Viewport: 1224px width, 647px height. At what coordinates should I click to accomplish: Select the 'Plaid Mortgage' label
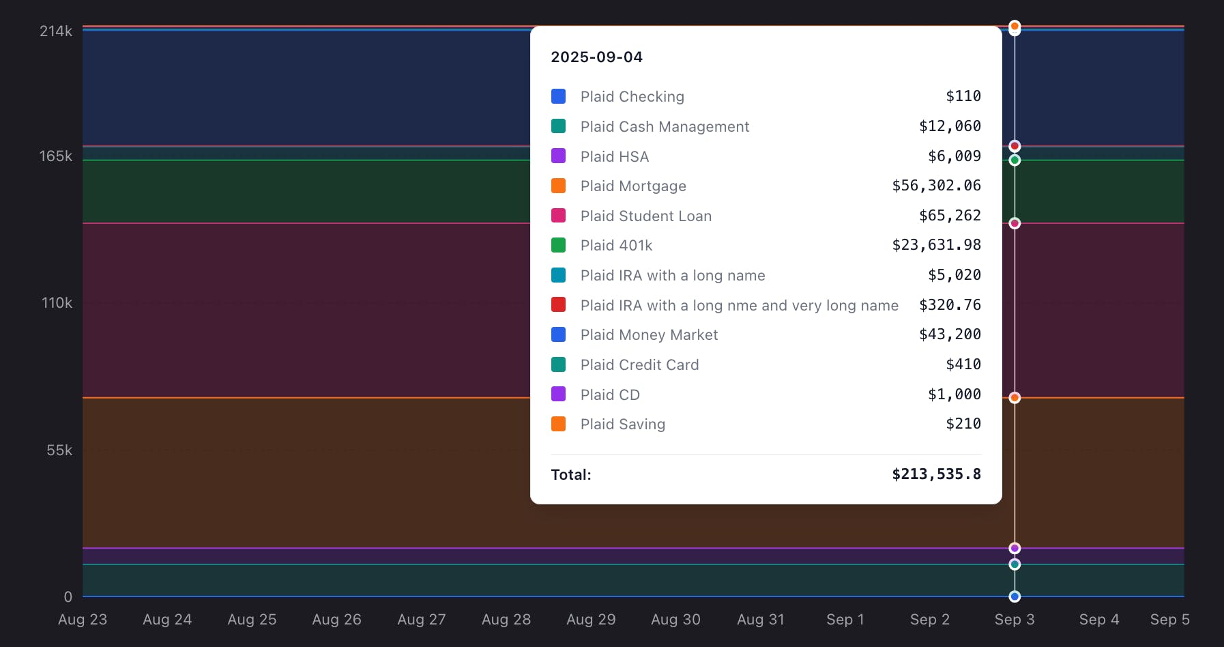tap(633, 186)
